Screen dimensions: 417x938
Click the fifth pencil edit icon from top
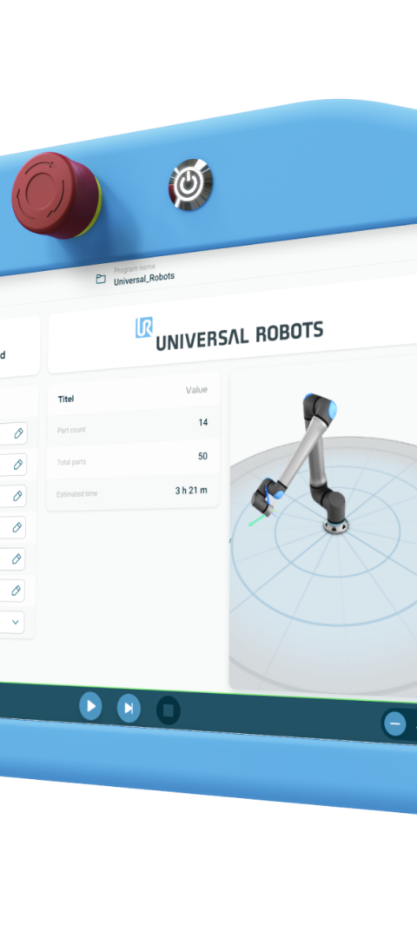click(17, 558)
